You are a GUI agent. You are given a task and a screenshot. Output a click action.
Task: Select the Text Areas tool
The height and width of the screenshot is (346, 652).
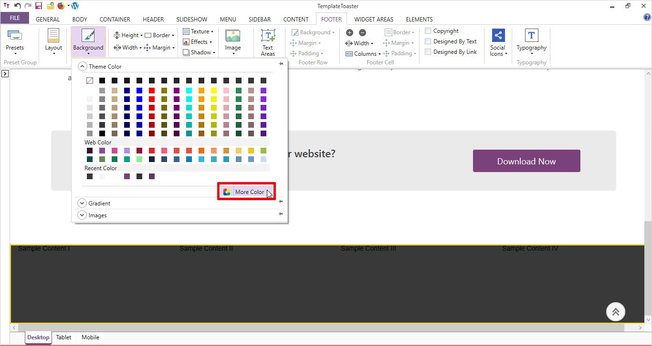tap(268, 37)
